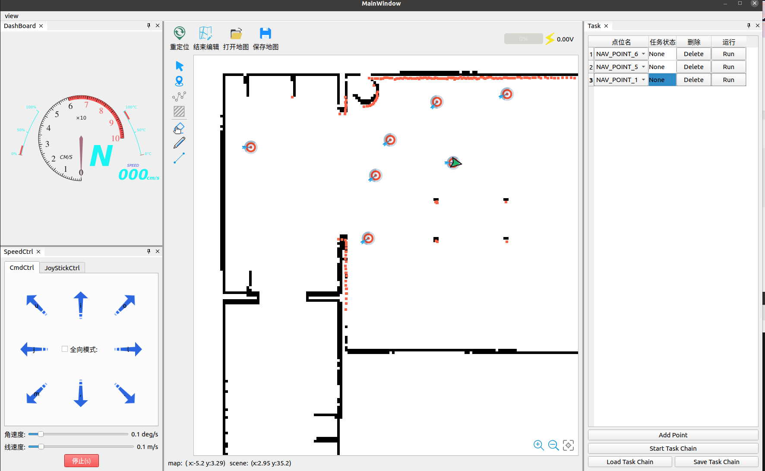Open the NAV_POINT_5 dropdown
This screenshot has height=471, width=765.
(x=643, y=66)
